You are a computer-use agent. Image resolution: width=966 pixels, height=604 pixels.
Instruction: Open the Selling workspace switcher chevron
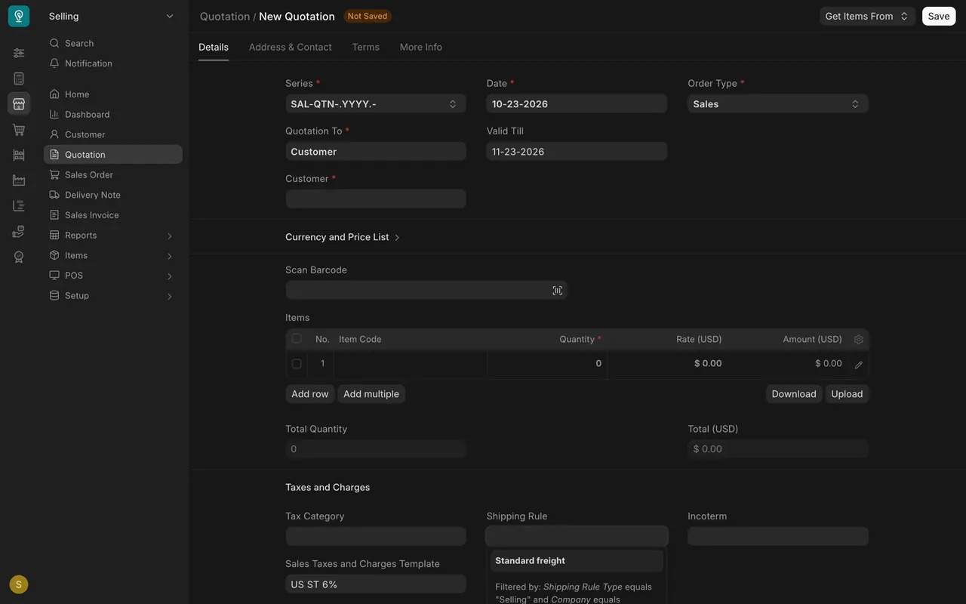click(x=170, y=17)
